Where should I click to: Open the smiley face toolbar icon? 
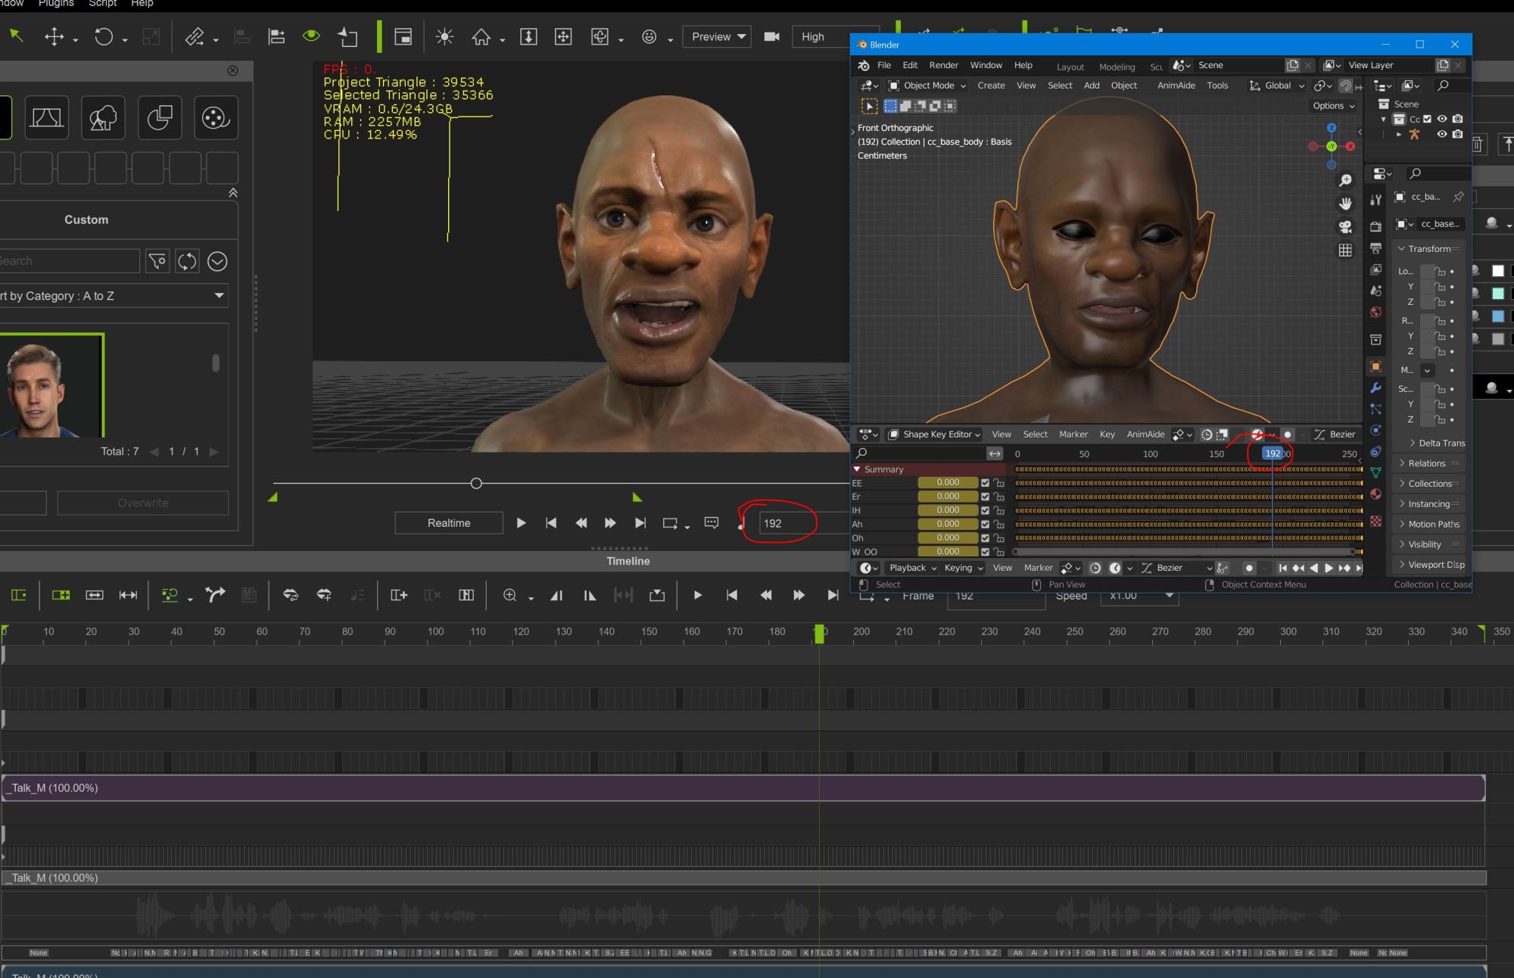coord(649,36)
